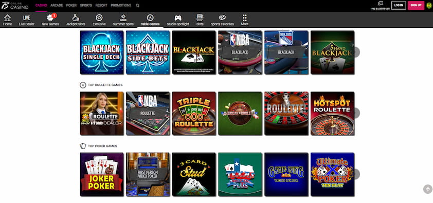
Task: Launch First Person Video Poker
Action: (x=148, y=174)
